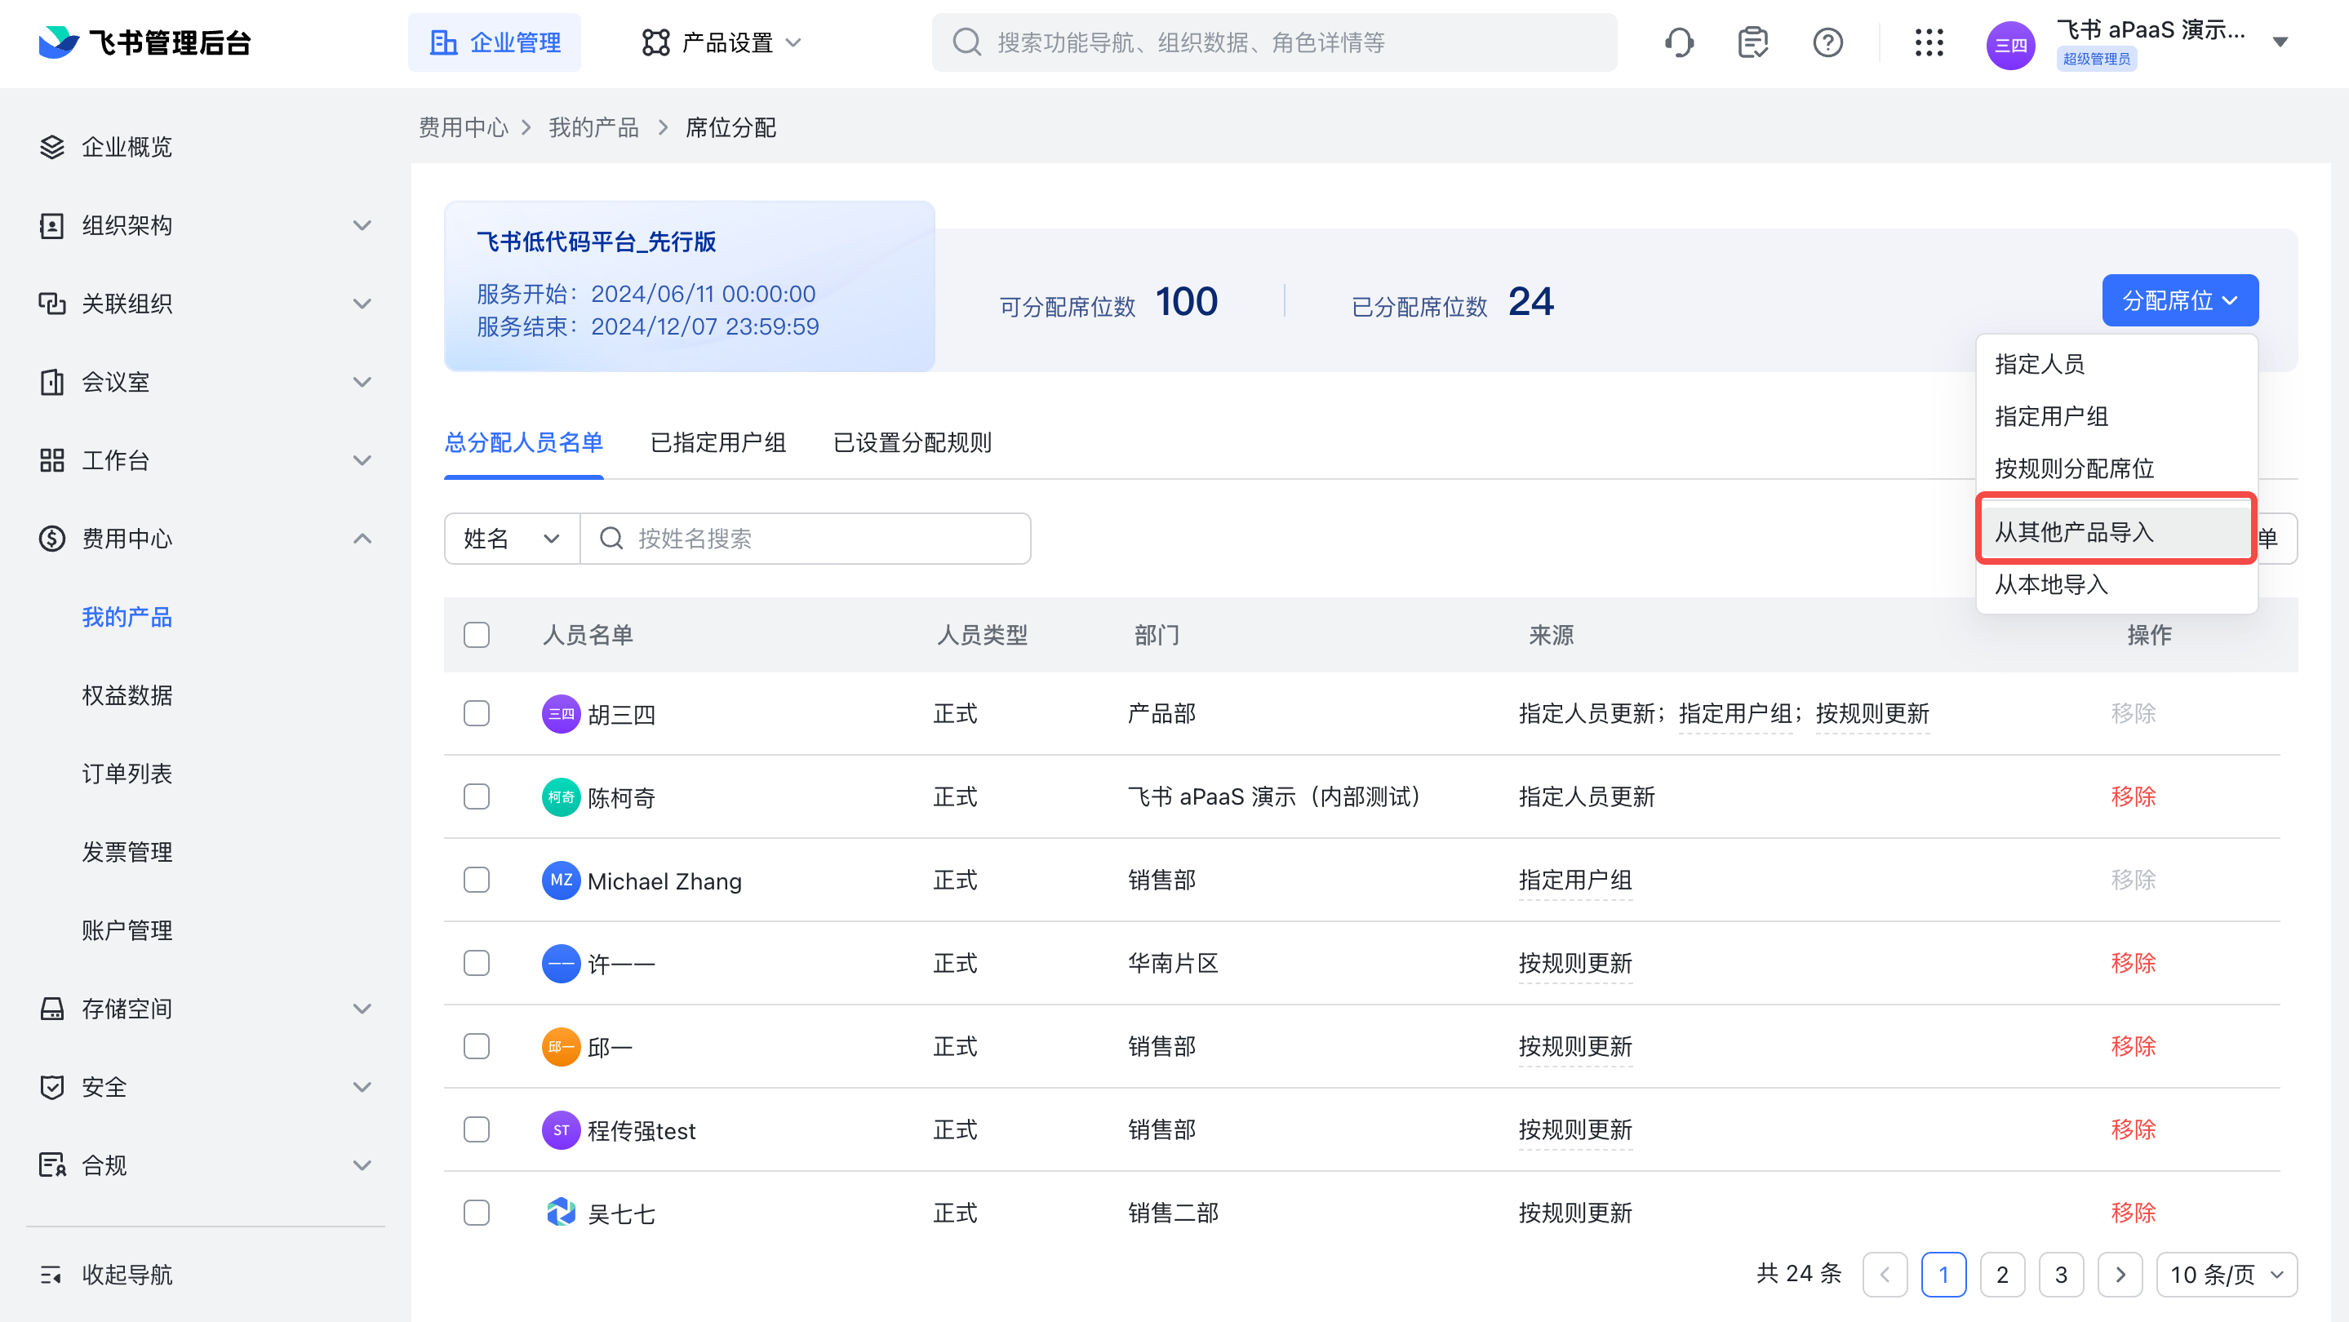Image resolution: width=2349 pixels, height=1322 pixels.
Task: Select 从其他产品导入 from the menu
Action: point(2116,532)
